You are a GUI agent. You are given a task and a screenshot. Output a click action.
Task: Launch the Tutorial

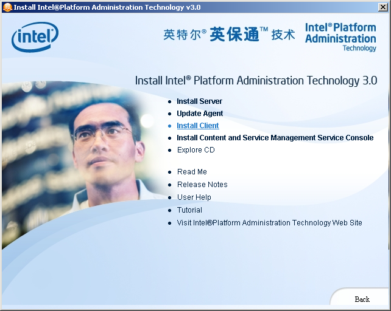189,210
